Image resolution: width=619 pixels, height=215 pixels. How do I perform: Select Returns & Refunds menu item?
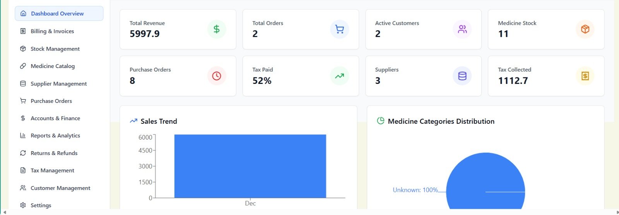click(x=54, y=153)
